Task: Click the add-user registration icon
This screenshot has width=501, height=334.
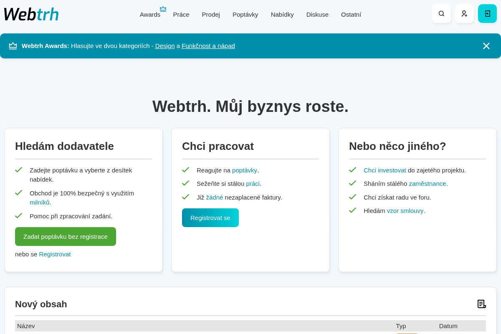Action: point(464,14)
